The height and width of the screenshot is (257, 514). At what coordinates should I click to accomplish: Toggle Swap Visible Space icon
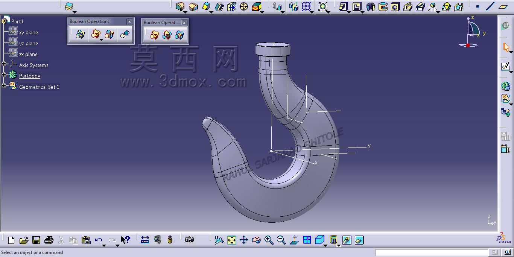(359, 240)
